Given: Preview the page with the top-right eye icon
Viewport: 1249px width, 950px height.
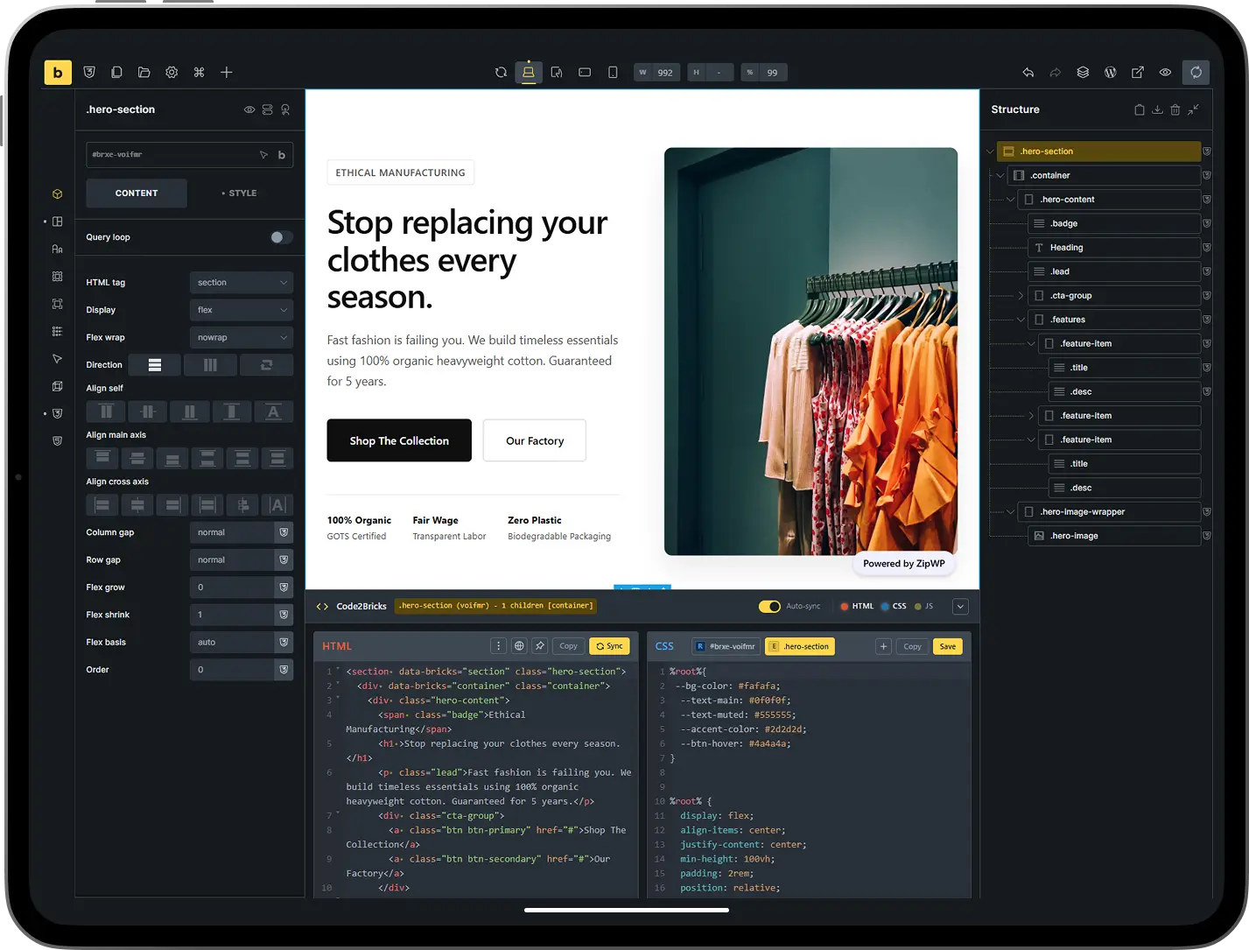Looking at the screenshot, I should pyautogui.click(x=1165, y=73).
